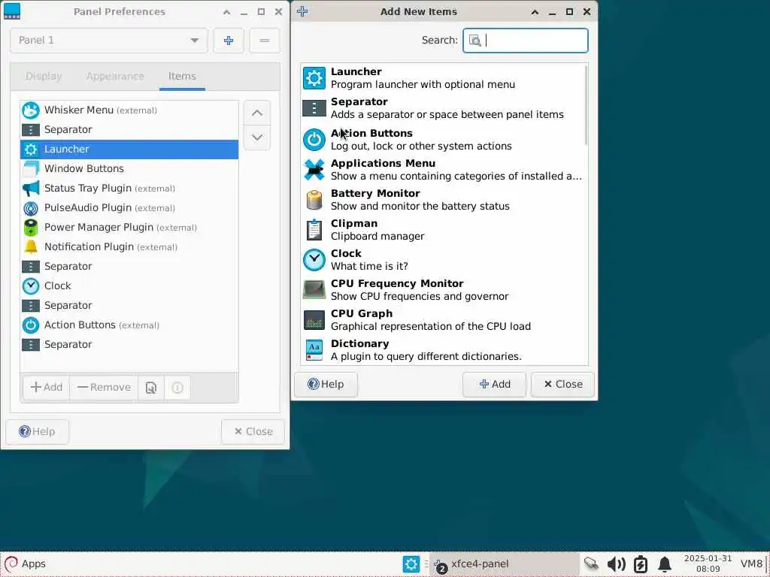This screenshot has height=577, width=770.
Task: Click the volume icon in the taskbar
Action: (616, 564)
